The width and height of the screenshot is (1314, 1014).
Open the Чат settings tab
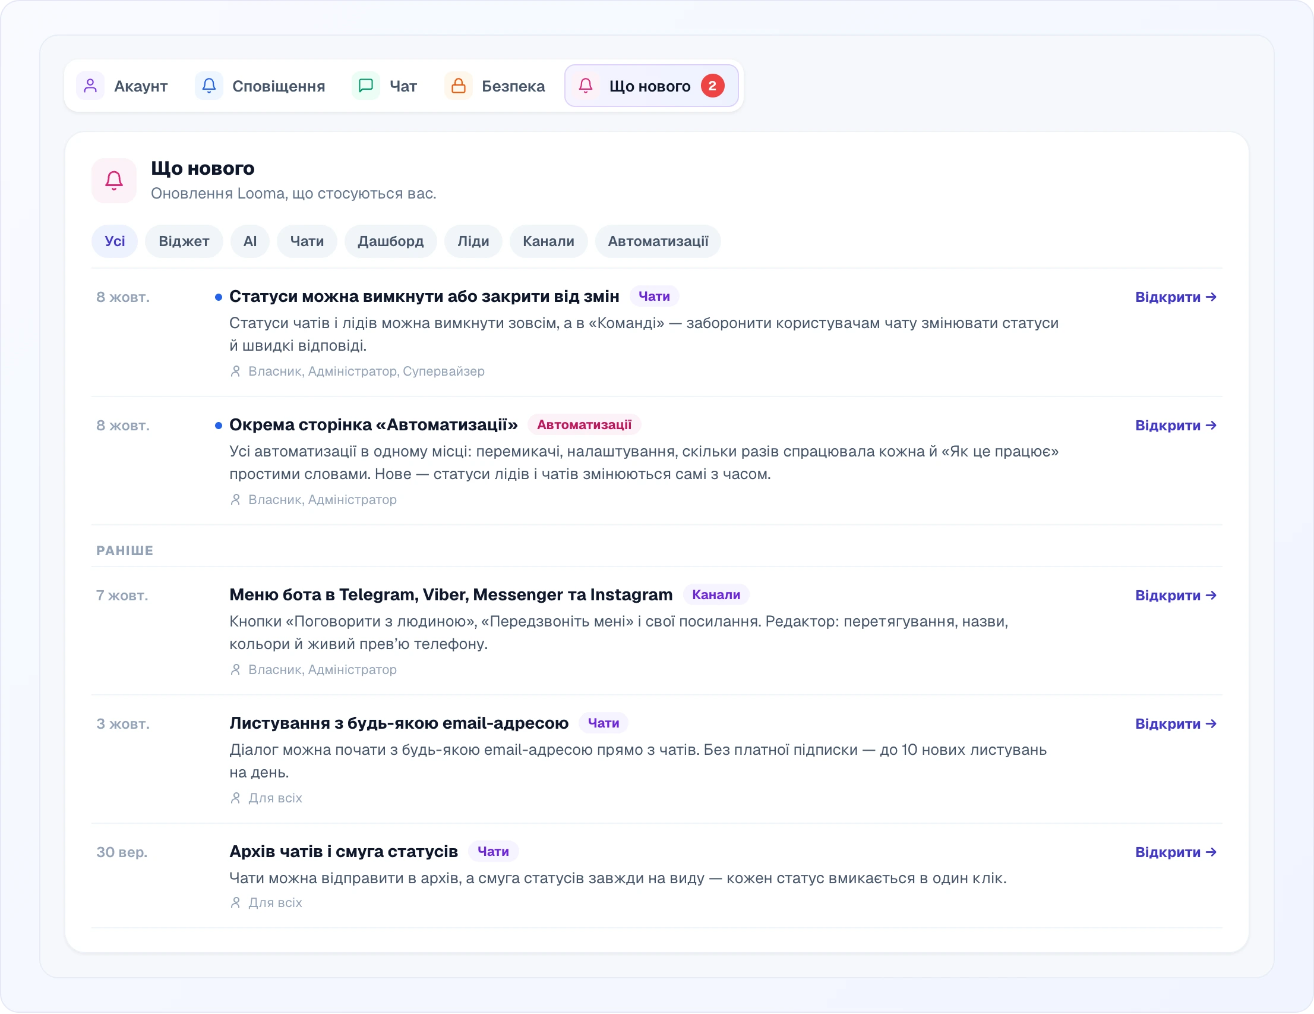[385, 86]
